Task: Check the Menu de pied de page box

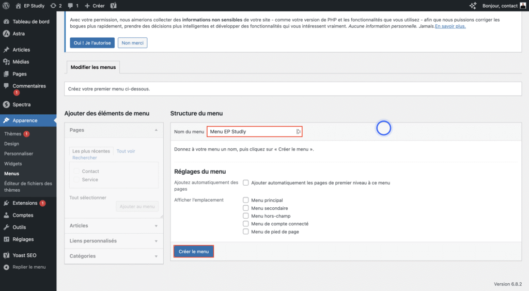Action: pyautogui.click(x=246, y=232)
